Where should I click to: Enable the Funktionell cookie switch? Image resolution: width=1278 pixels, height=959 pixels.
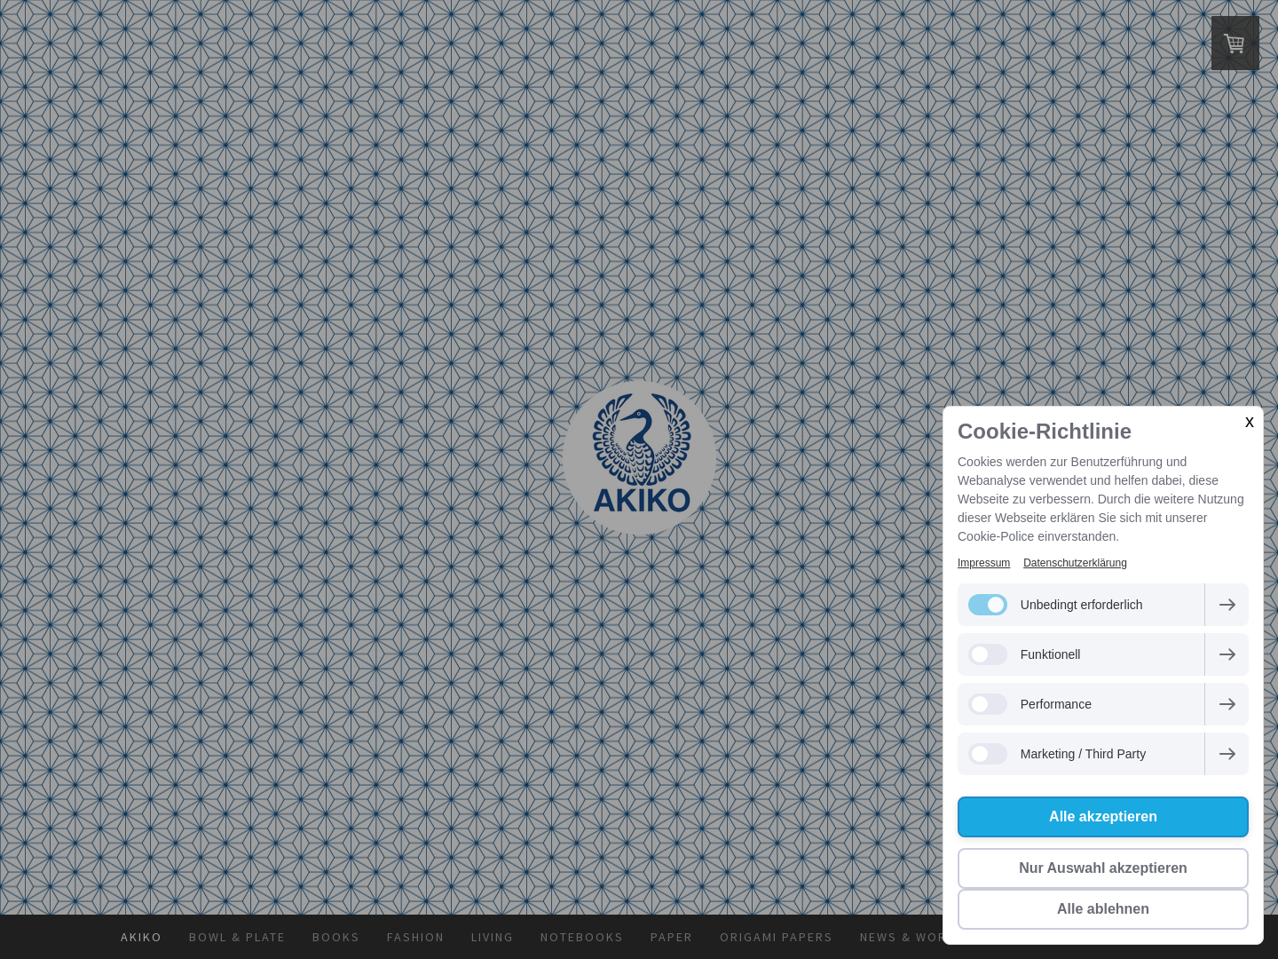pyautogui.click(x=988, y=654)
